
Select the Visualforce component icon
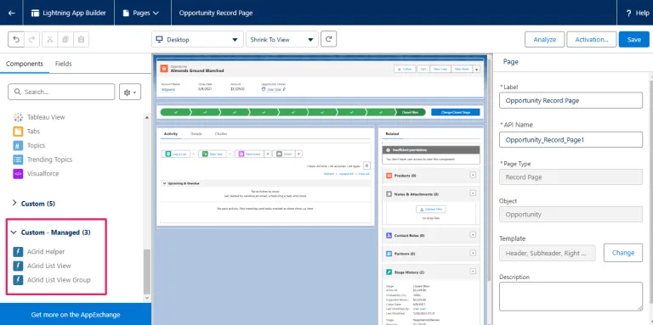pyautogui.click(x=18, y=174)
